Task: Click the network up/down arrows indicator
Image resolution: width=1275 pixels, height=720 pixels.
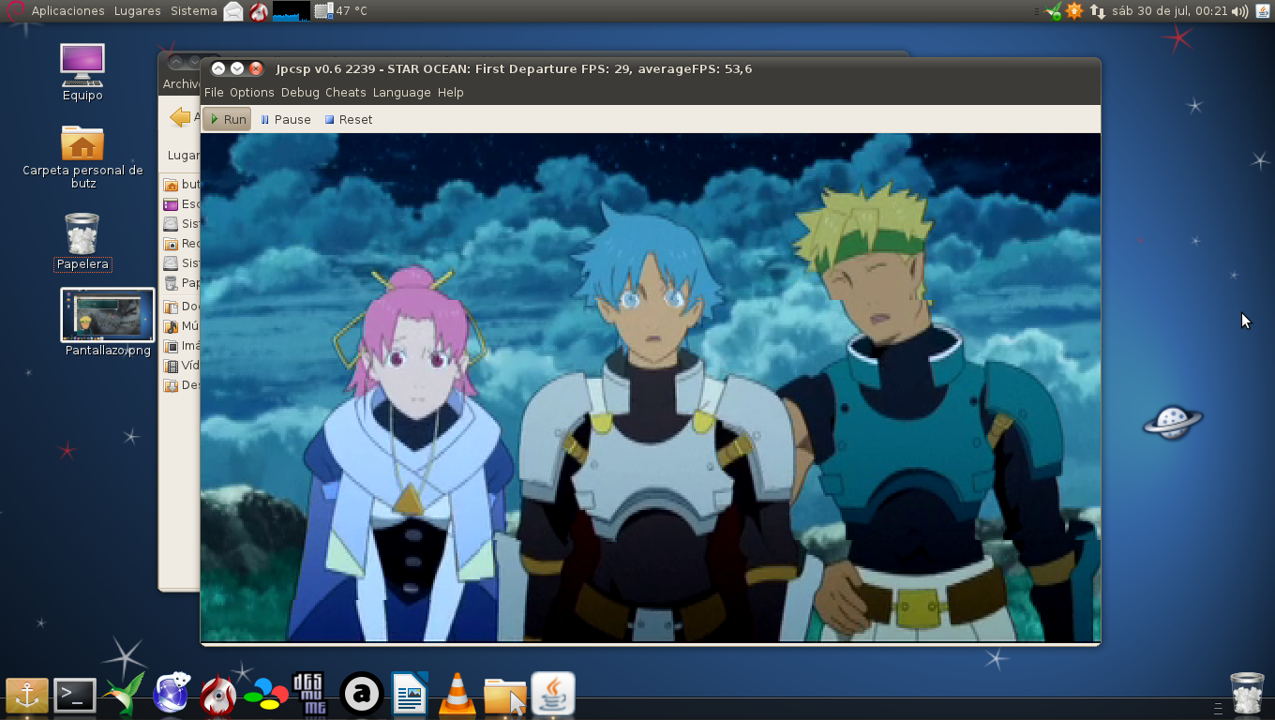Action: pos(1096,11)
